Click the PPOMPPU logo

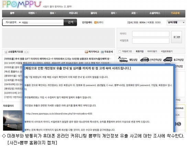[22, 4]
